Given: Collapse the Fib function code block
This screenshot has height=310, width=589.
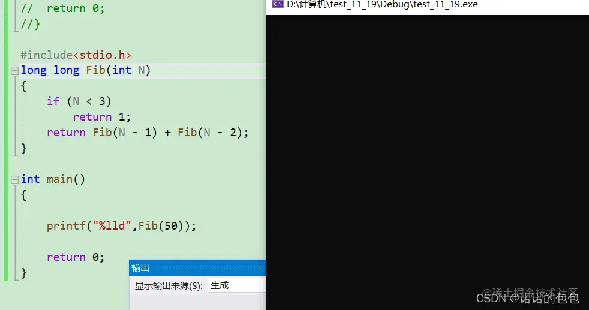Looking at the screenshot, I should coord(14,71).
